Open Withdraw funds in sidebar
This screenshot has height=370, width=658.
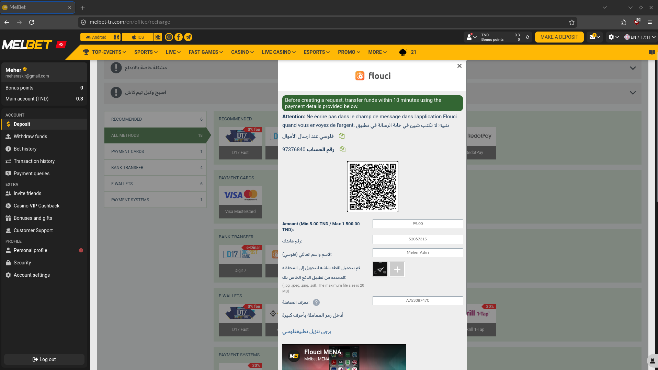click(44, 136)
